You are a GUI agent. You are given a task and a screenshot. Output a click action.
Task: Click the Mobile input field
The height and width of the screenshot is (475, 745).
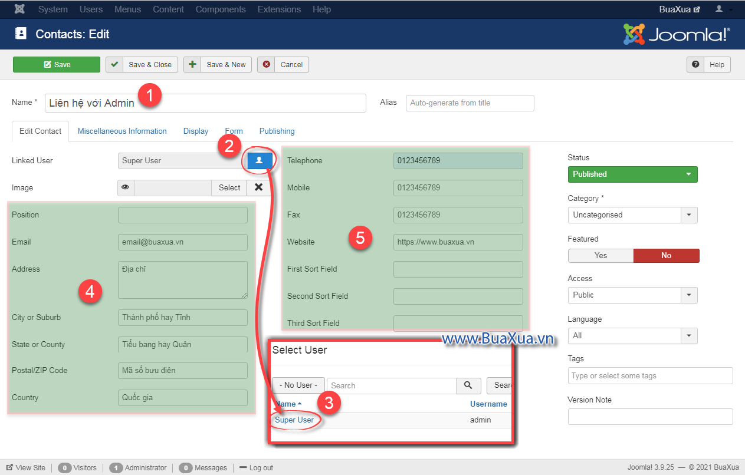point(458,188)
